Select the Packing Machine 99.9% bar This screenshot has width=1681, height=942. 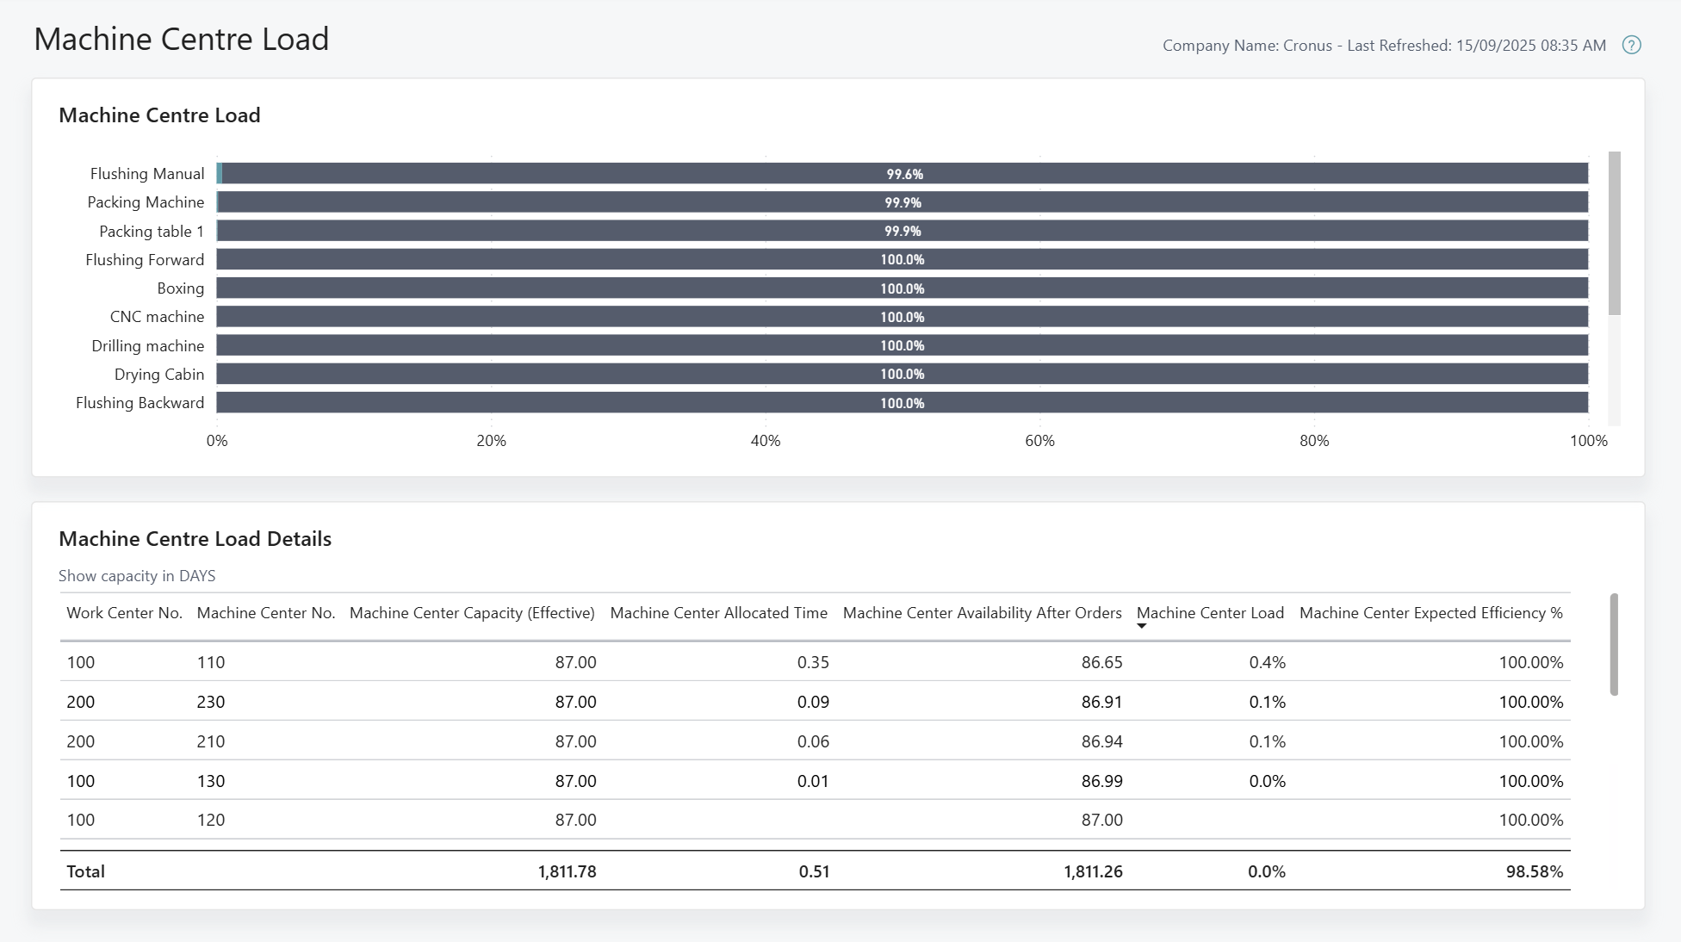[903, 202]
